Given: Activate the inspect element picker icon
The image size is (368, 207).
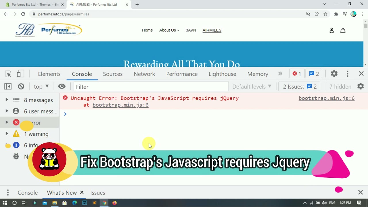Looking at the screenshot, I should [x=8, y=74].
